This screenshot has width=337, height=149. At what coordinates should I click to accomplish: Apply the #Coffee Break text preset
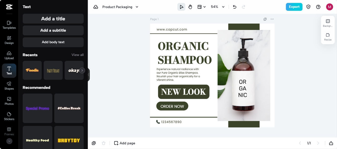(x=69, y=108)
